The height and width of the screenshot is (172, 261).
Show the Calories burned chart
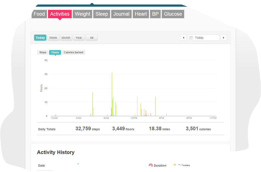pos(73,52)
